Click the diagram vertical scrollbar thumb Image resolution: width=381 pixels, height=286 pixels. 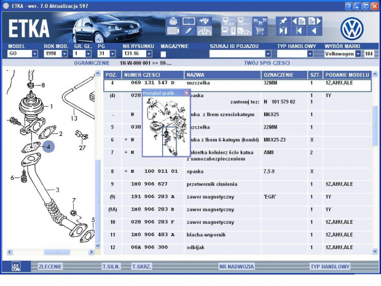coord(98,201)
